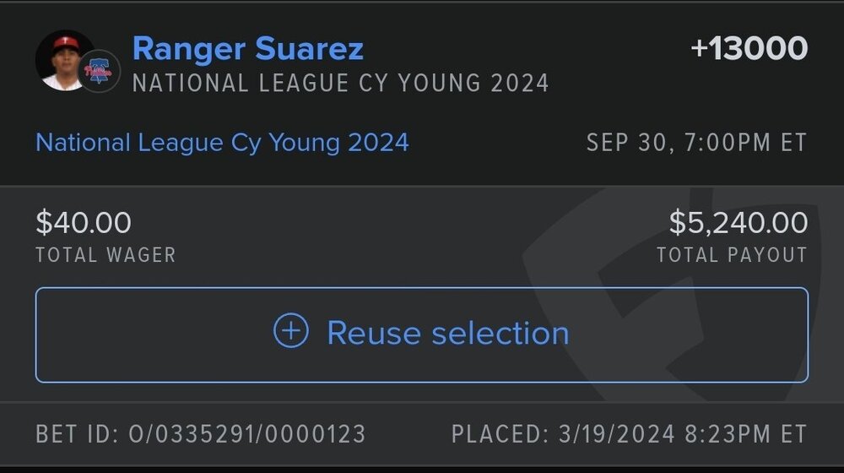Image resolution: width=844 pixels, height=473 pixels.
Task: Open blue National League Cy Young 2024 link
Action: (x=222, y=142)
